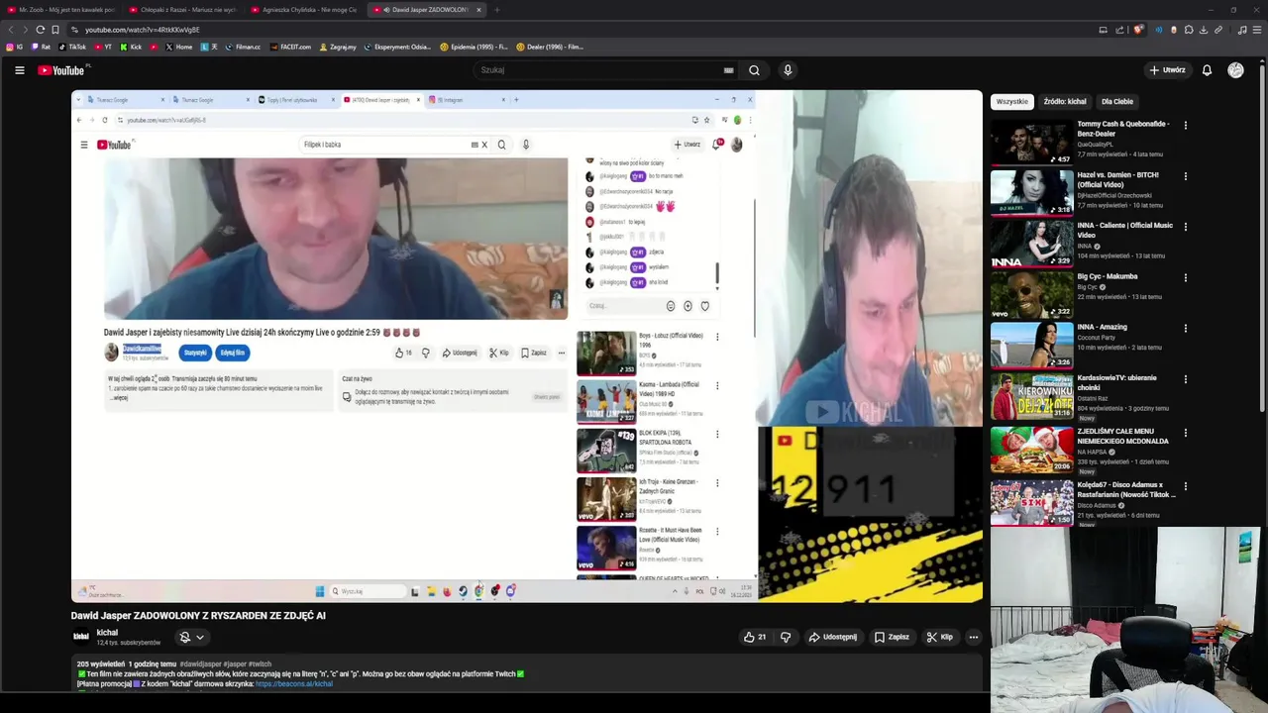The height and width of the screenshot is (713, 1268).
Task: Open Big Cyc - Makumba video title
Action: point(1108,276)
